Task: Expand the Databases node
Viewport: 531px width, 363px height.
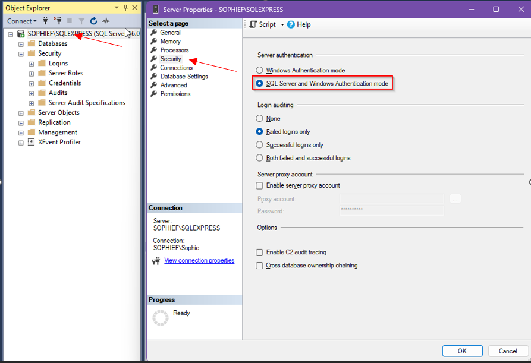Action: pos(21,44)
